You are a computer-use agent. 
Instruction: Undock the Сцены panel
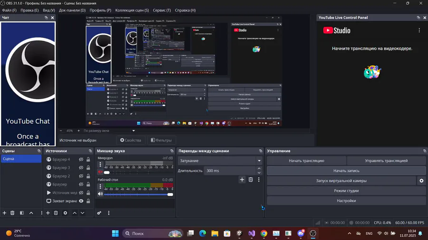tap(39, 151)
